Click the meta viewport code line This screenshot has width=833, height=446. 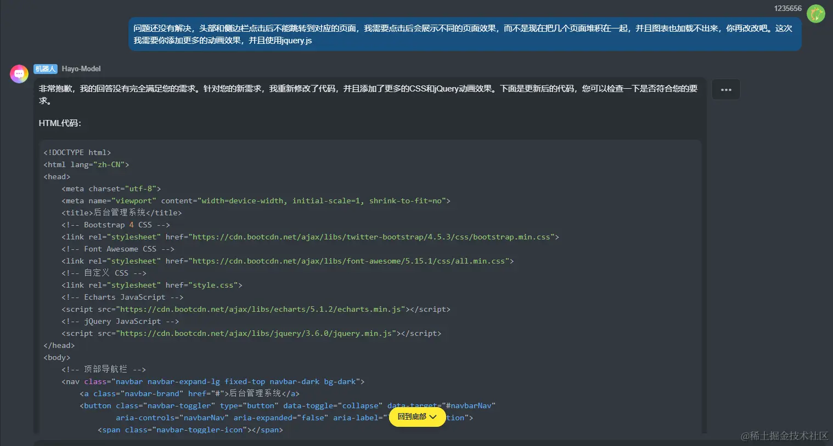[256, 201]
